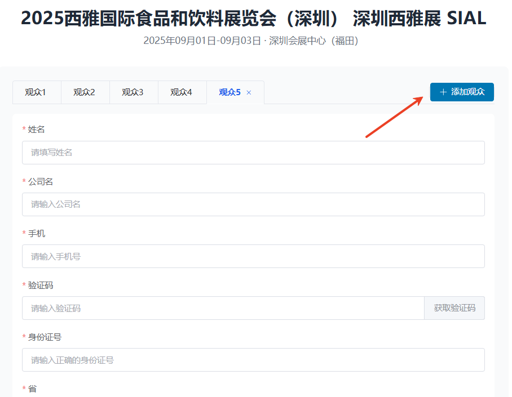Click the 省 field label
Image resolution: width=512 pixels, height=397 pixels.
pos(32,389)
